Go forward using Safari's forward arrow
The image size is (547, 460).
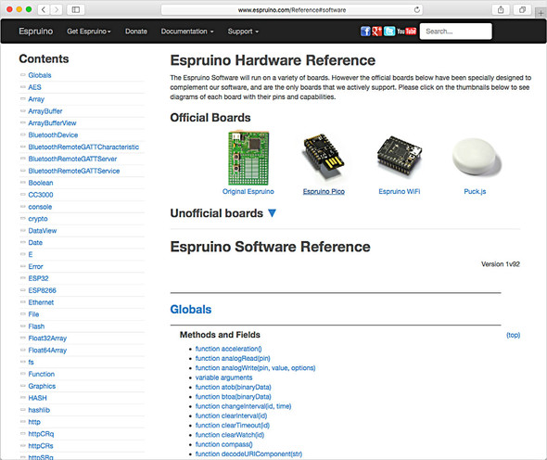click(57, 10)
